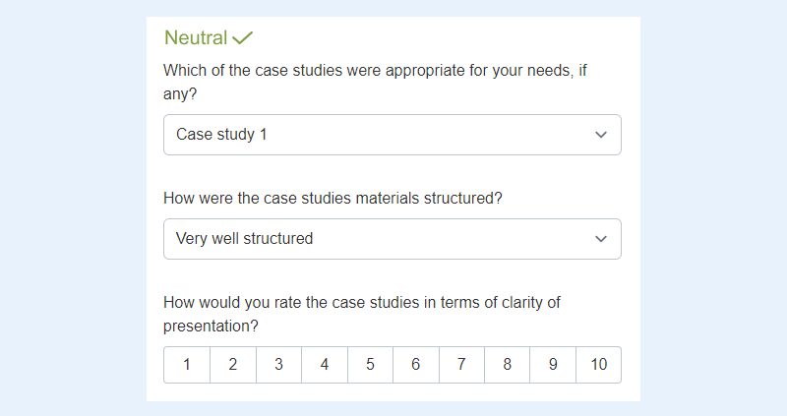Choose rating 5 on the clarity scale

point(370,365)
